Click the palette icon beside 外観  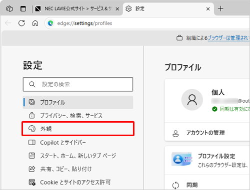(32, 129)
